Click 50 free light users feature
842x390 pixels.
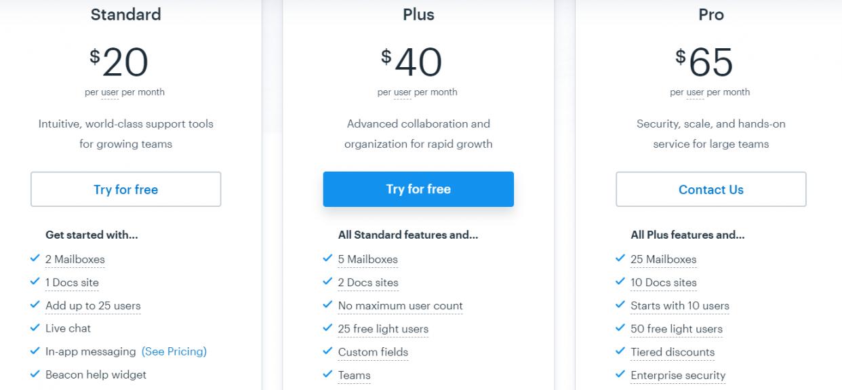point(676,329)
